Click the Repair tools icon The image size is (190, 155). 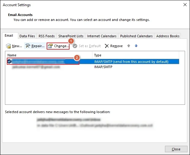coord(28,46)
